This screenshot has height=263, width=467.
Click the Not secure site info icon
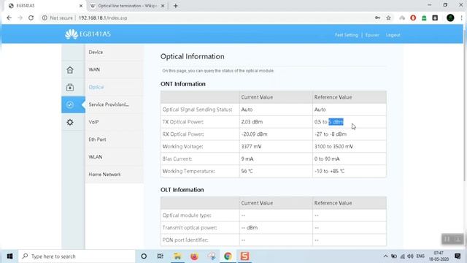click(x=45, y=18)
